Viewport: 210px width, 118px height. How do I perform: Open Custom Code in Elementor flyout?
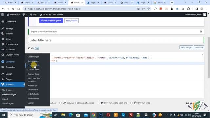[x=33, y=74]
